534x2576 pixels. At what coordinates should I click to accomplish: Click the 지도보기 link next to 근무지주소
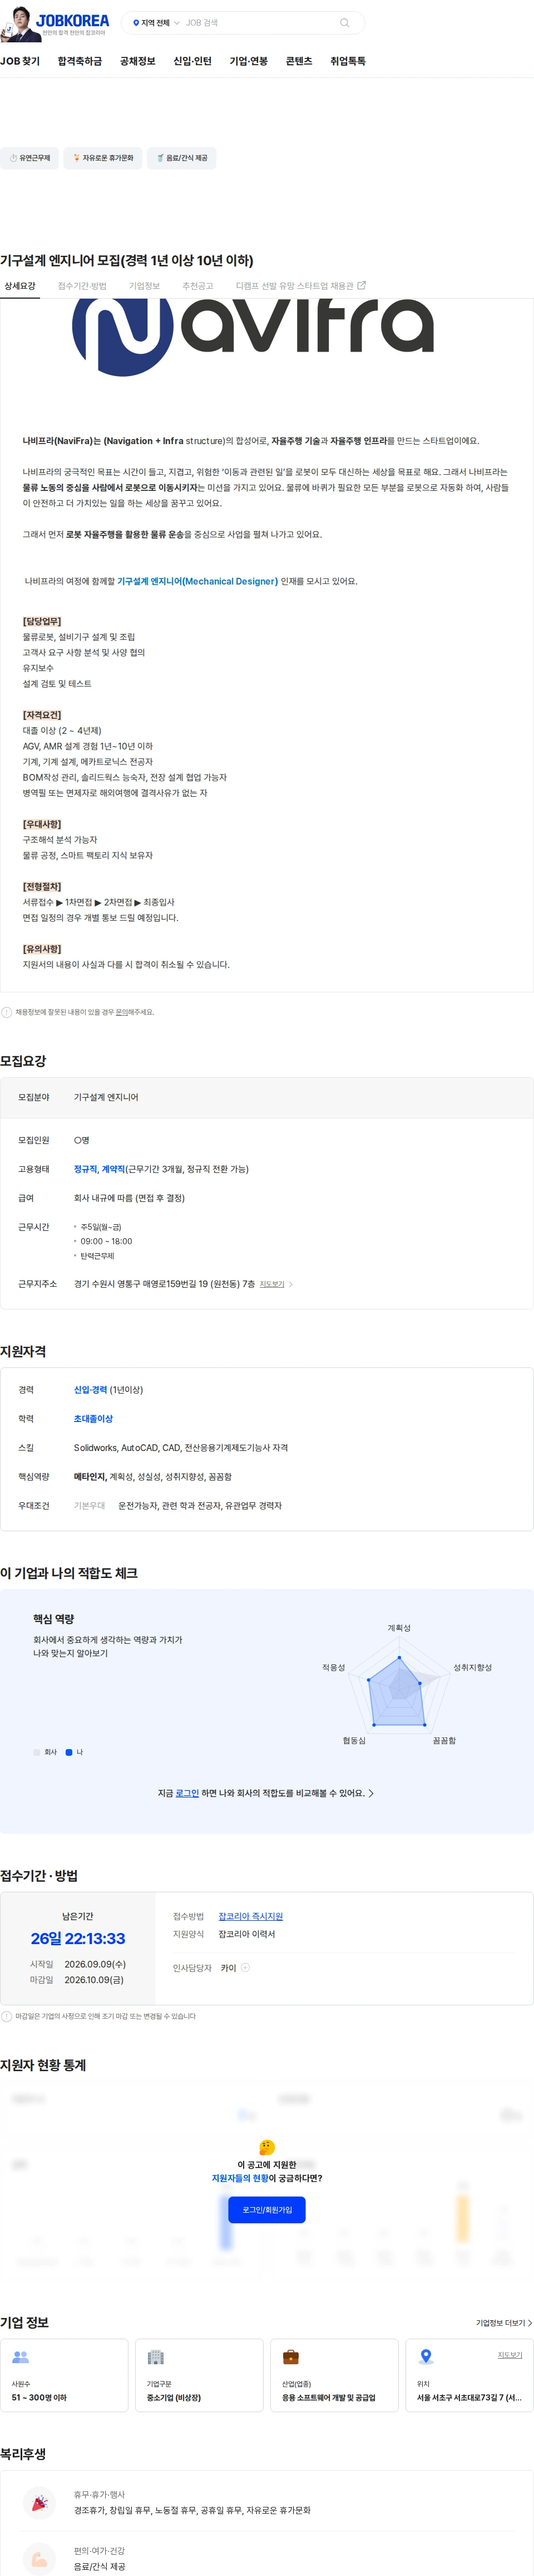pos(271,1284)
